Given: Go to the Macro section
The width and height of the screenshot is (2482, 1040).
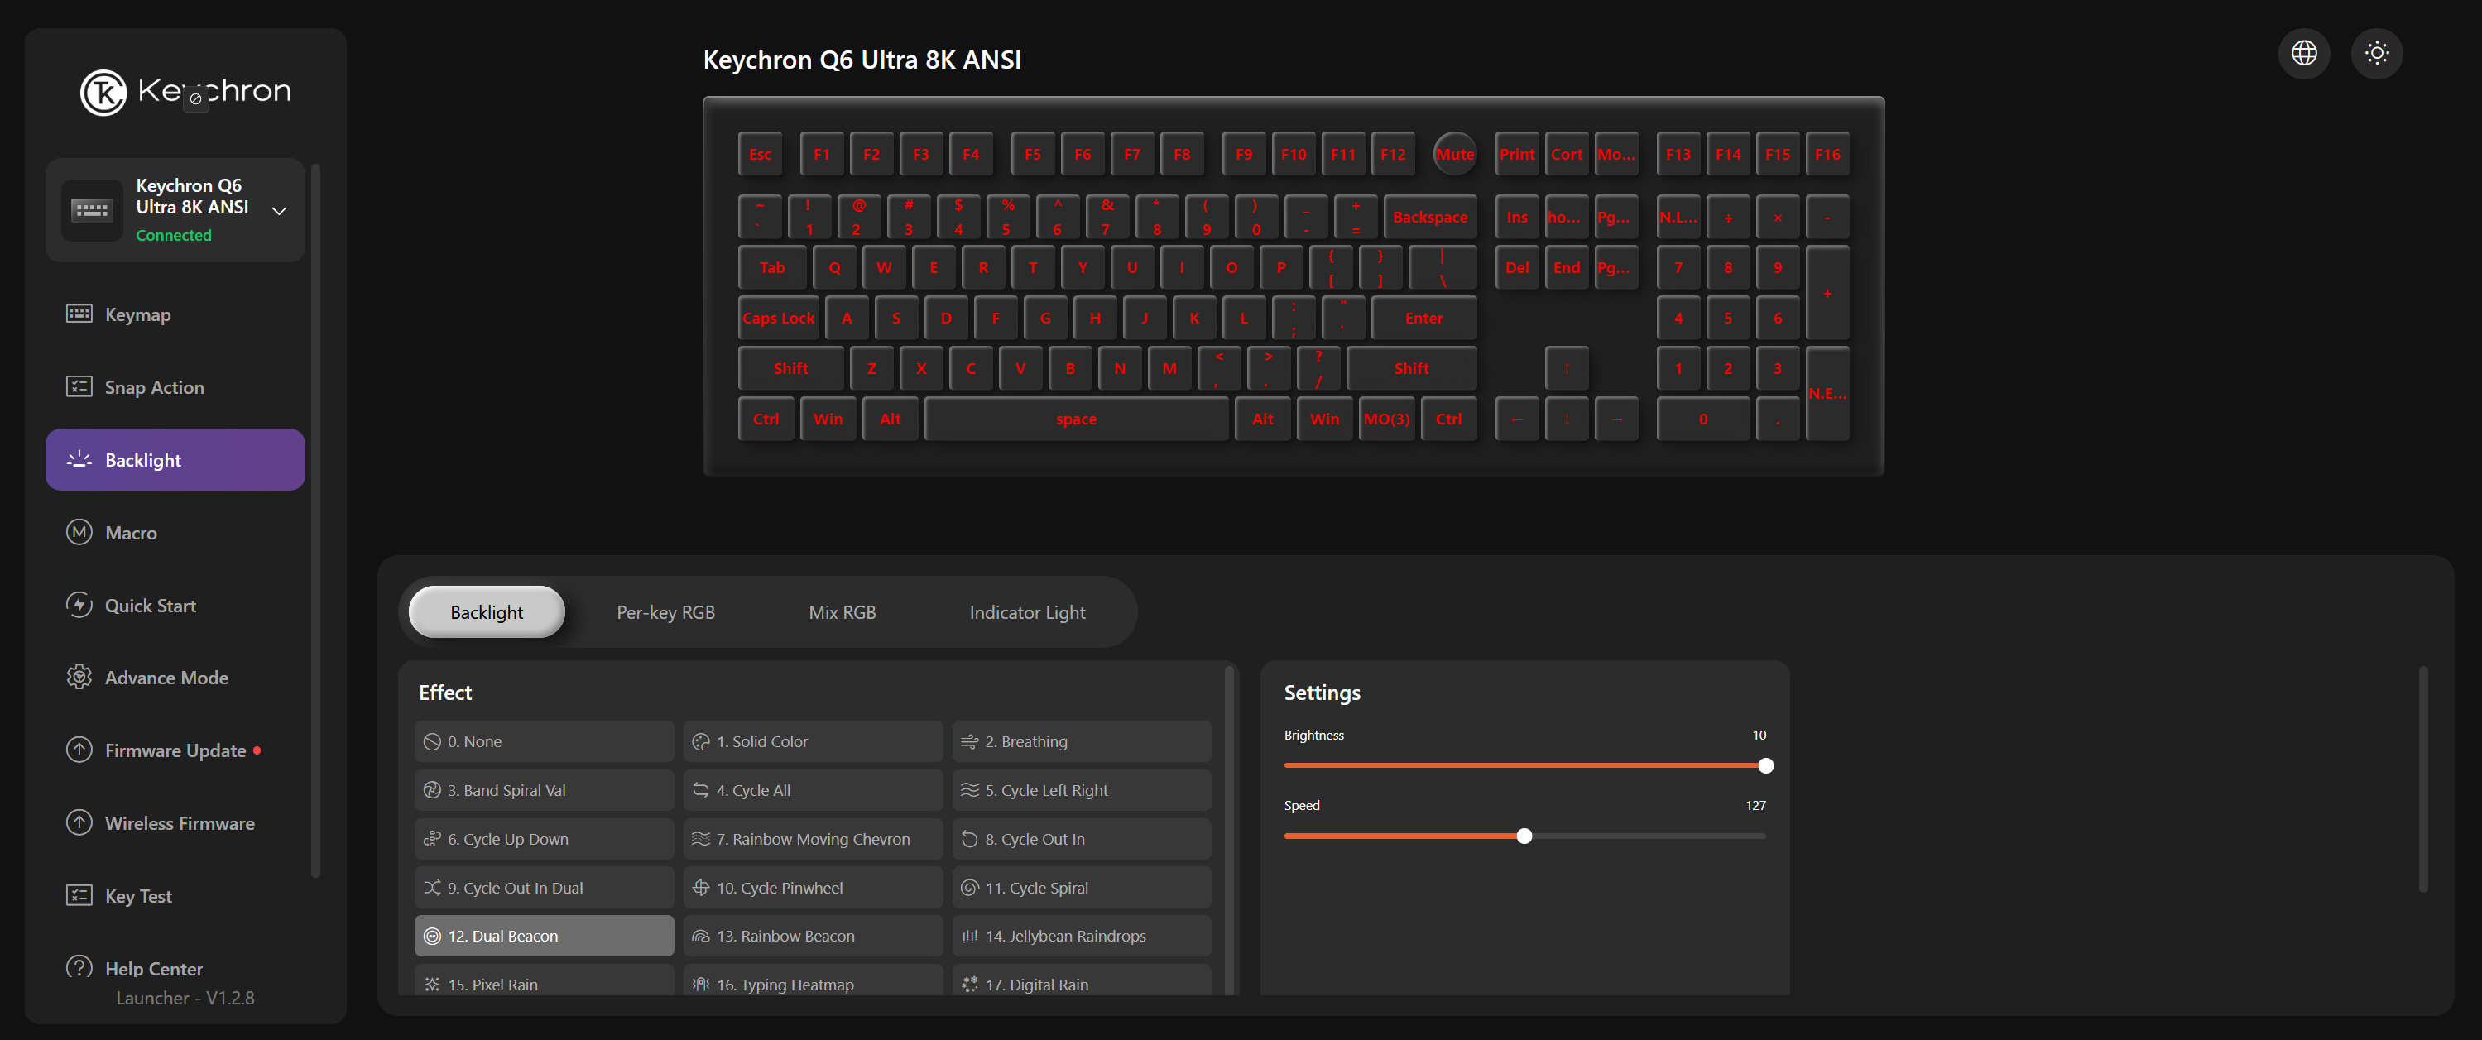Looking at the screenshot, I should (130, 533).
